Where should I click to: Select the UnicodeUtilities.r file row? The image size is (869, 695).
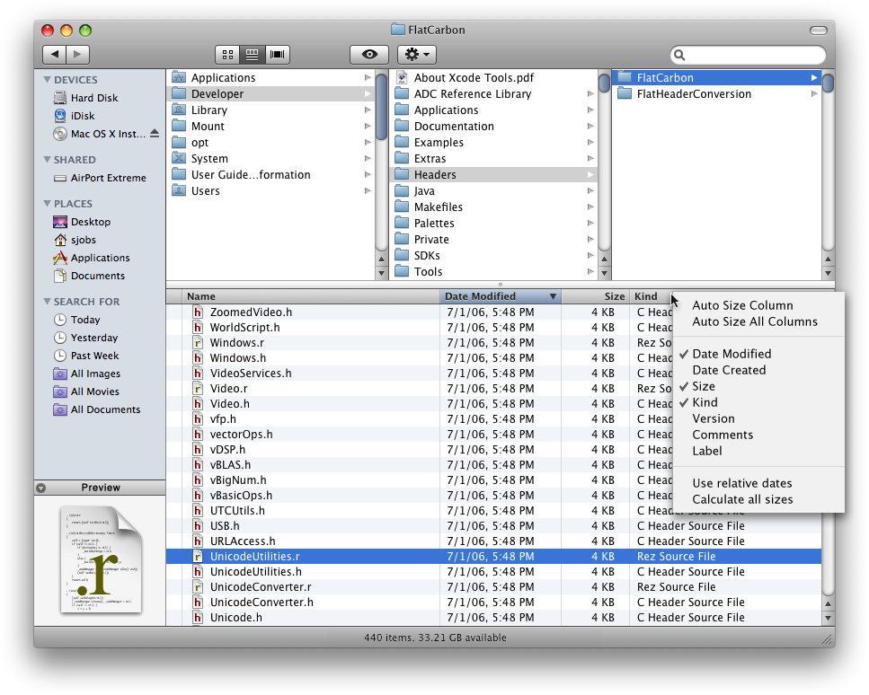493,557
